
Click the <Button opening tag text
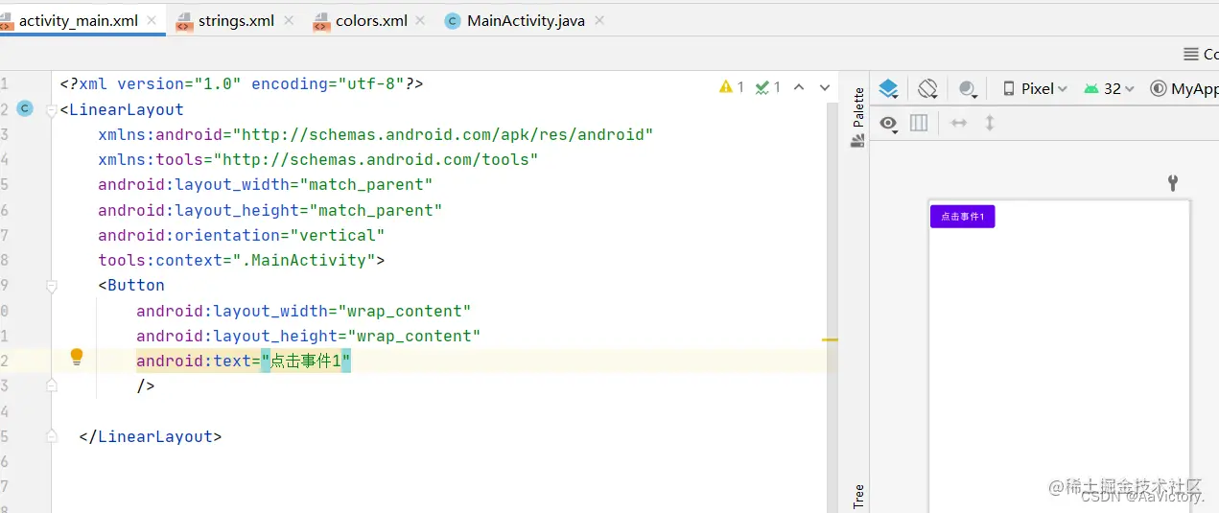click(130, 285)
